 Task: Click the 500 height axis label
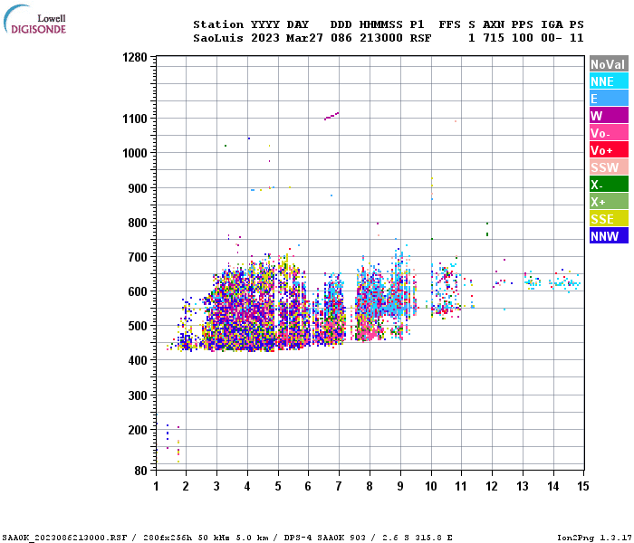pyautogui.click(x=138, y=326)
